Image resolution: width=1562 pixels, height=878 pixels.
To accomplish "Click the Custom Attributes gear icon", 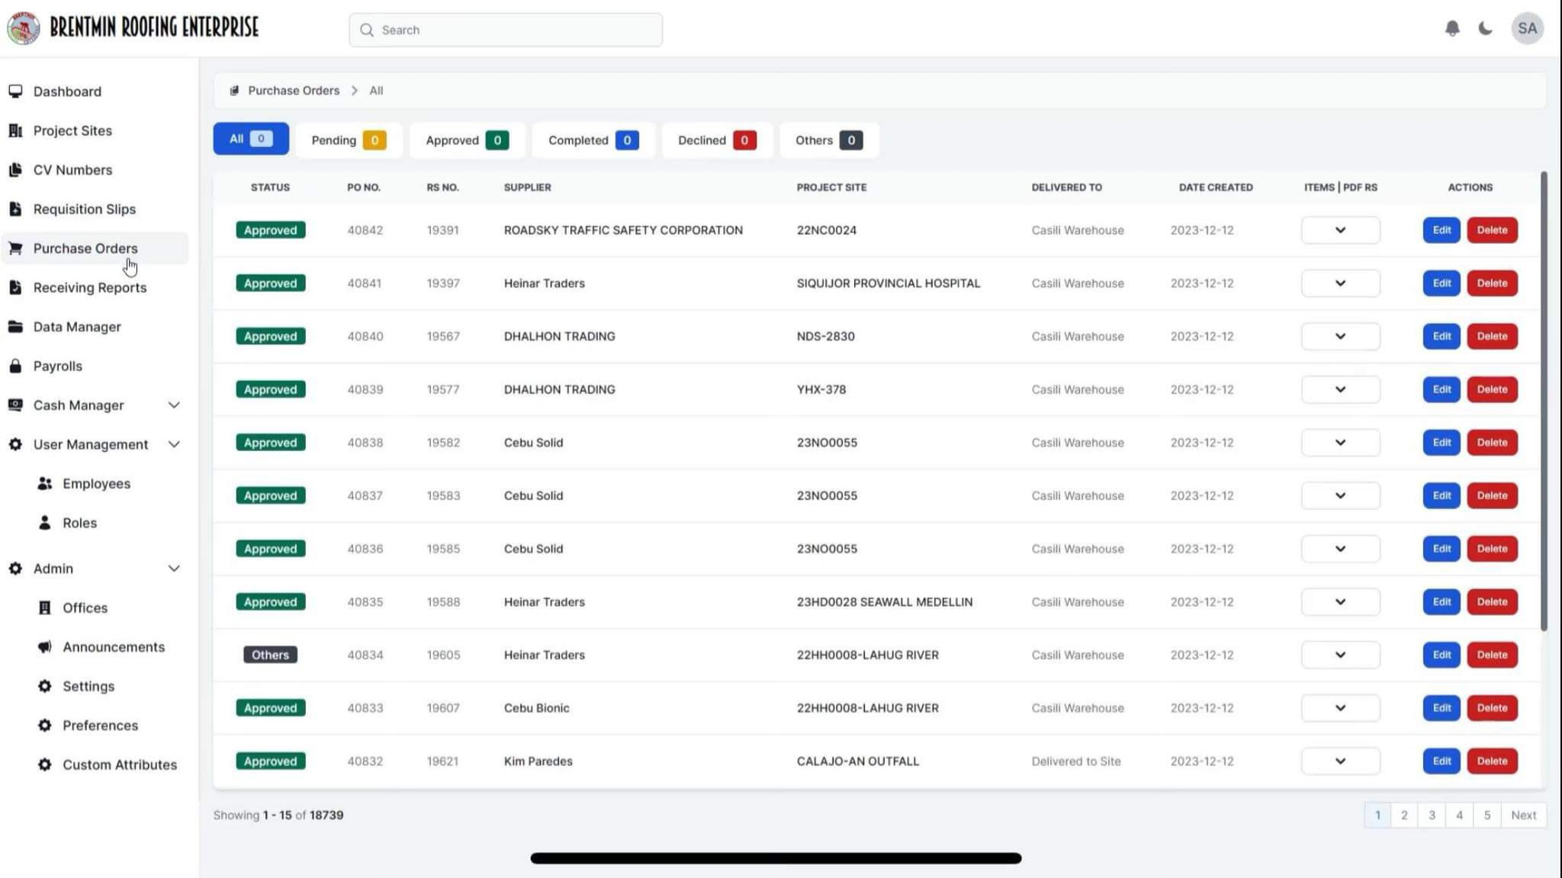I will point(45,765).
